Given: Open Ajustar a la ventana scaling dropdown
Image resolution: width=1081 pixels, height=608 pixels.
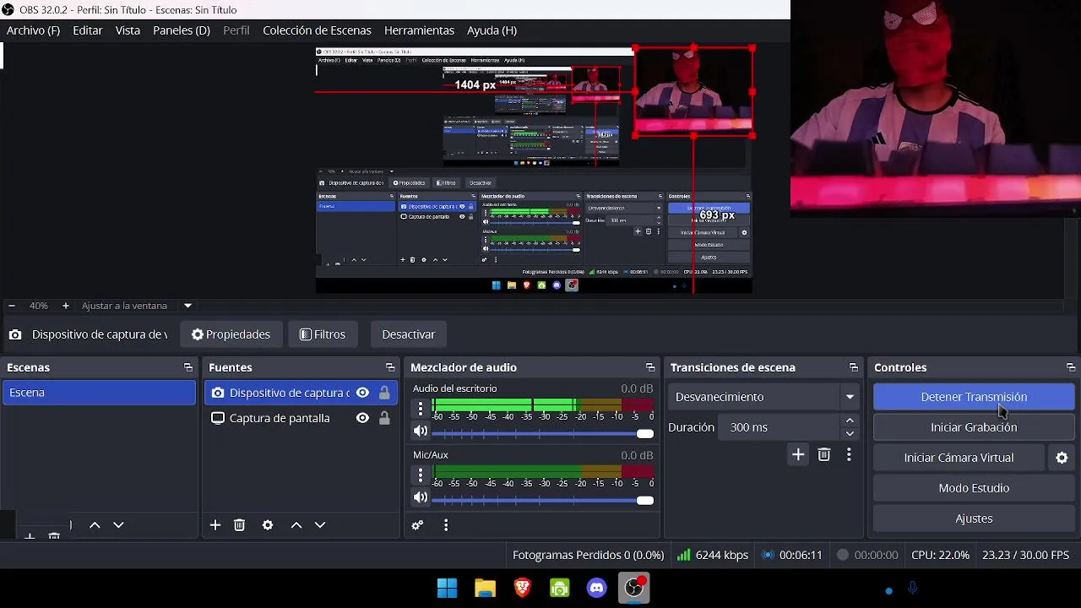Looking at the screenshot, I should 137,306.
